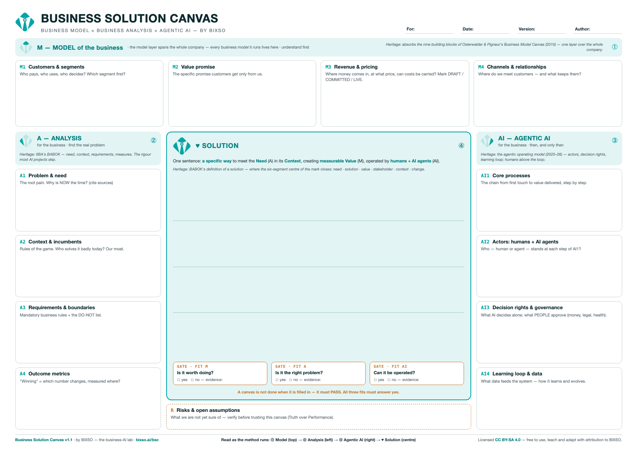Click the A4 Outcome metrics box
Viewport: 637px width, 450px height.
pos(88,398)
